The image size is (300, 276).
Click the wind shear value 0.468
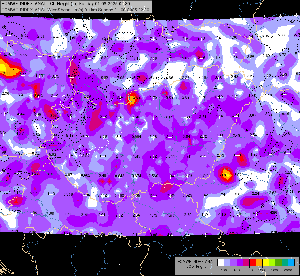click(x=120, y=195)
